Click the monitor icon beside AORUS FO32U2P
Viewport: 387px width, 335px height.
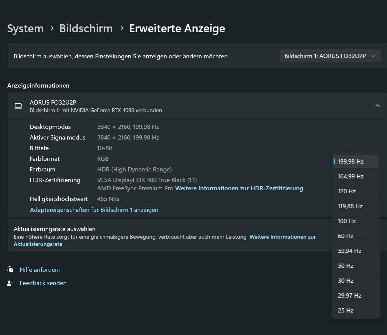tap(18, 106)
